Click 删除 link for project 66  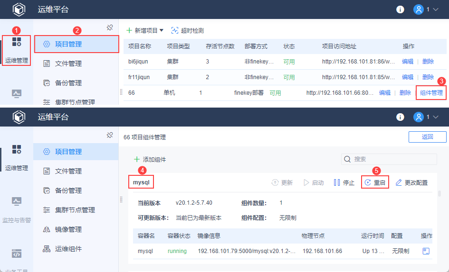click(x=405, y=92)
